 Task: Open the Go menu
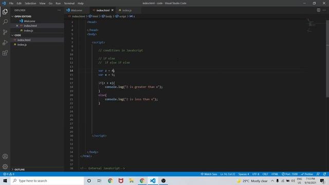(x=50, y=4)
